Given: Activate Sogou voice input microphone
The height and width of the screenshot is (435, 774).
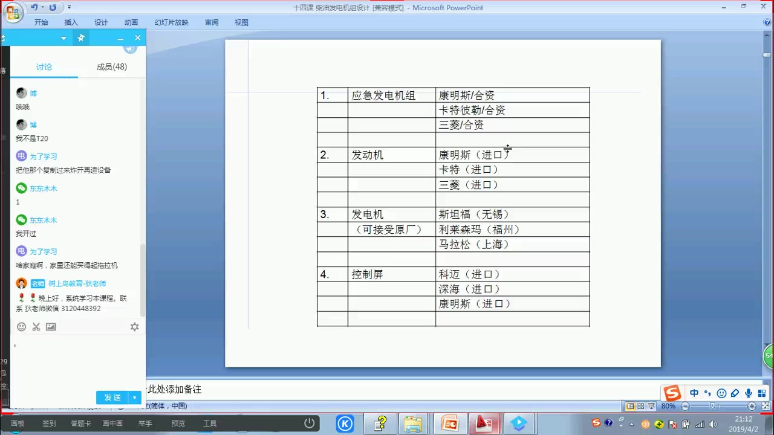Looking at the screenshot, I should tap(749, 393).
